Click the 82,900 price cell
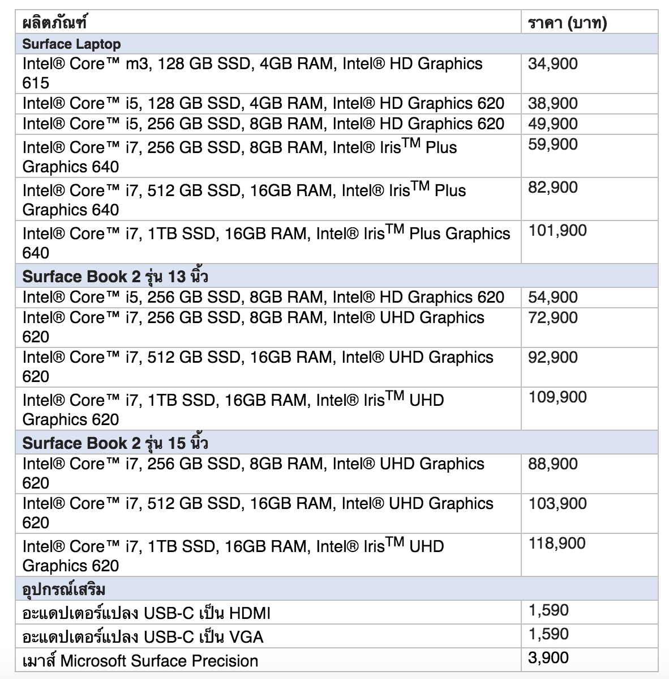 [x=553, y=188]
